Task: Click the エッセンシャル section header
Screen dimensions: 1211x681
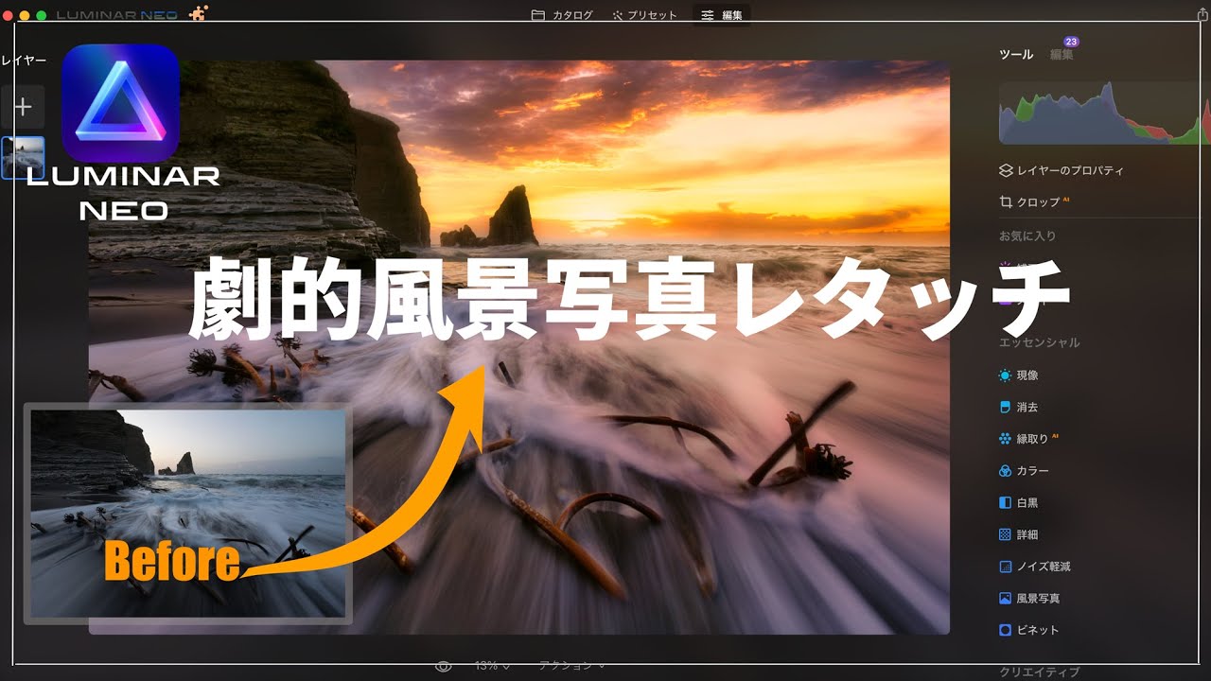Action: (x=1040, y=342)
